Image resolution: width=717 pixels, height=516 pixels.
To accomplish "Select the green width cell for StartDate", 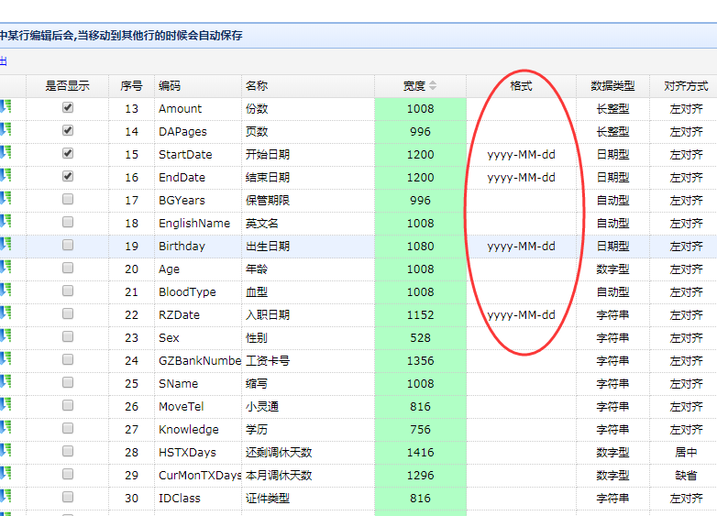I will coord(420,155).
